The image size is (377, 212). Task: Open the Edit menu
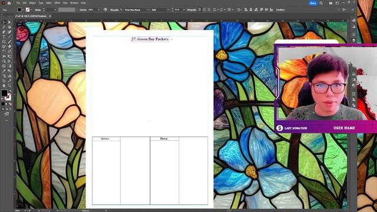pos(25,3)
